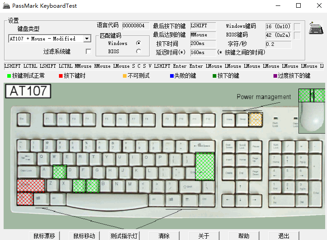Click the green-hatched V key
This screenshot has width=327, height=240.
(x=93, y=186)
